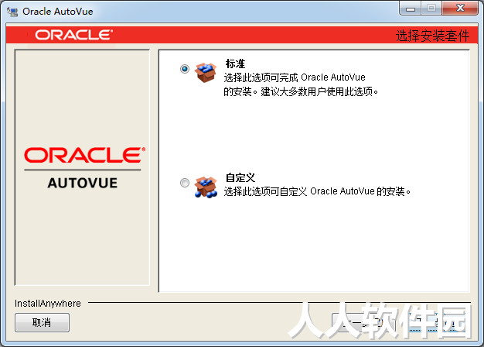Click the white ORACLE logo in red banner
The image size is (484, 347).
73,35
